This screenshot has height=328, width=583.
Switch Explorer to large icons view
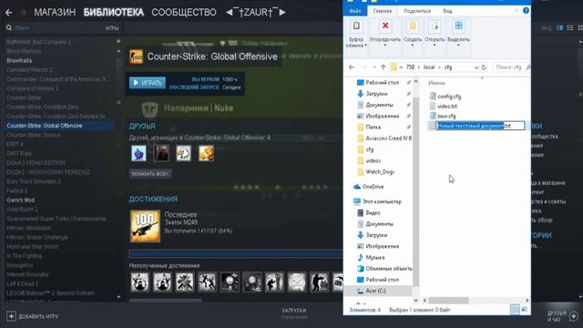524,310
